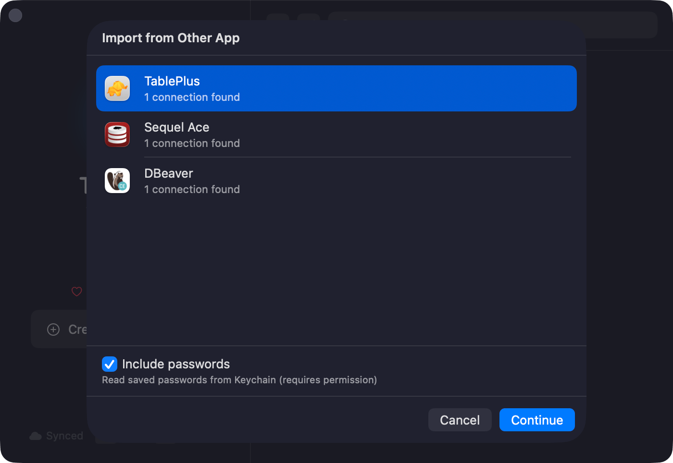Click the Include passwords label text
Viewport: 673px width, 463px height.
click(176, 364)
